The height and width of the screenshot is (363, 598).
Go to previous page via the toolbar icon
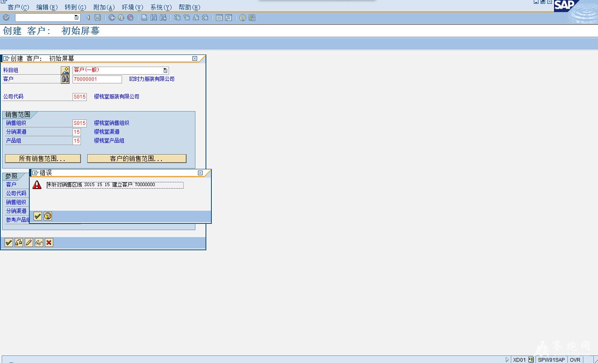[x=187, y=18]
